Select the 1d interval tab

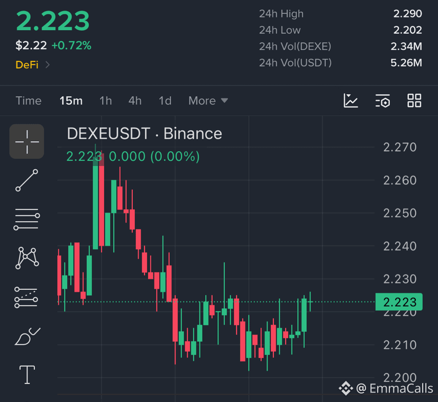coord(165,100)
